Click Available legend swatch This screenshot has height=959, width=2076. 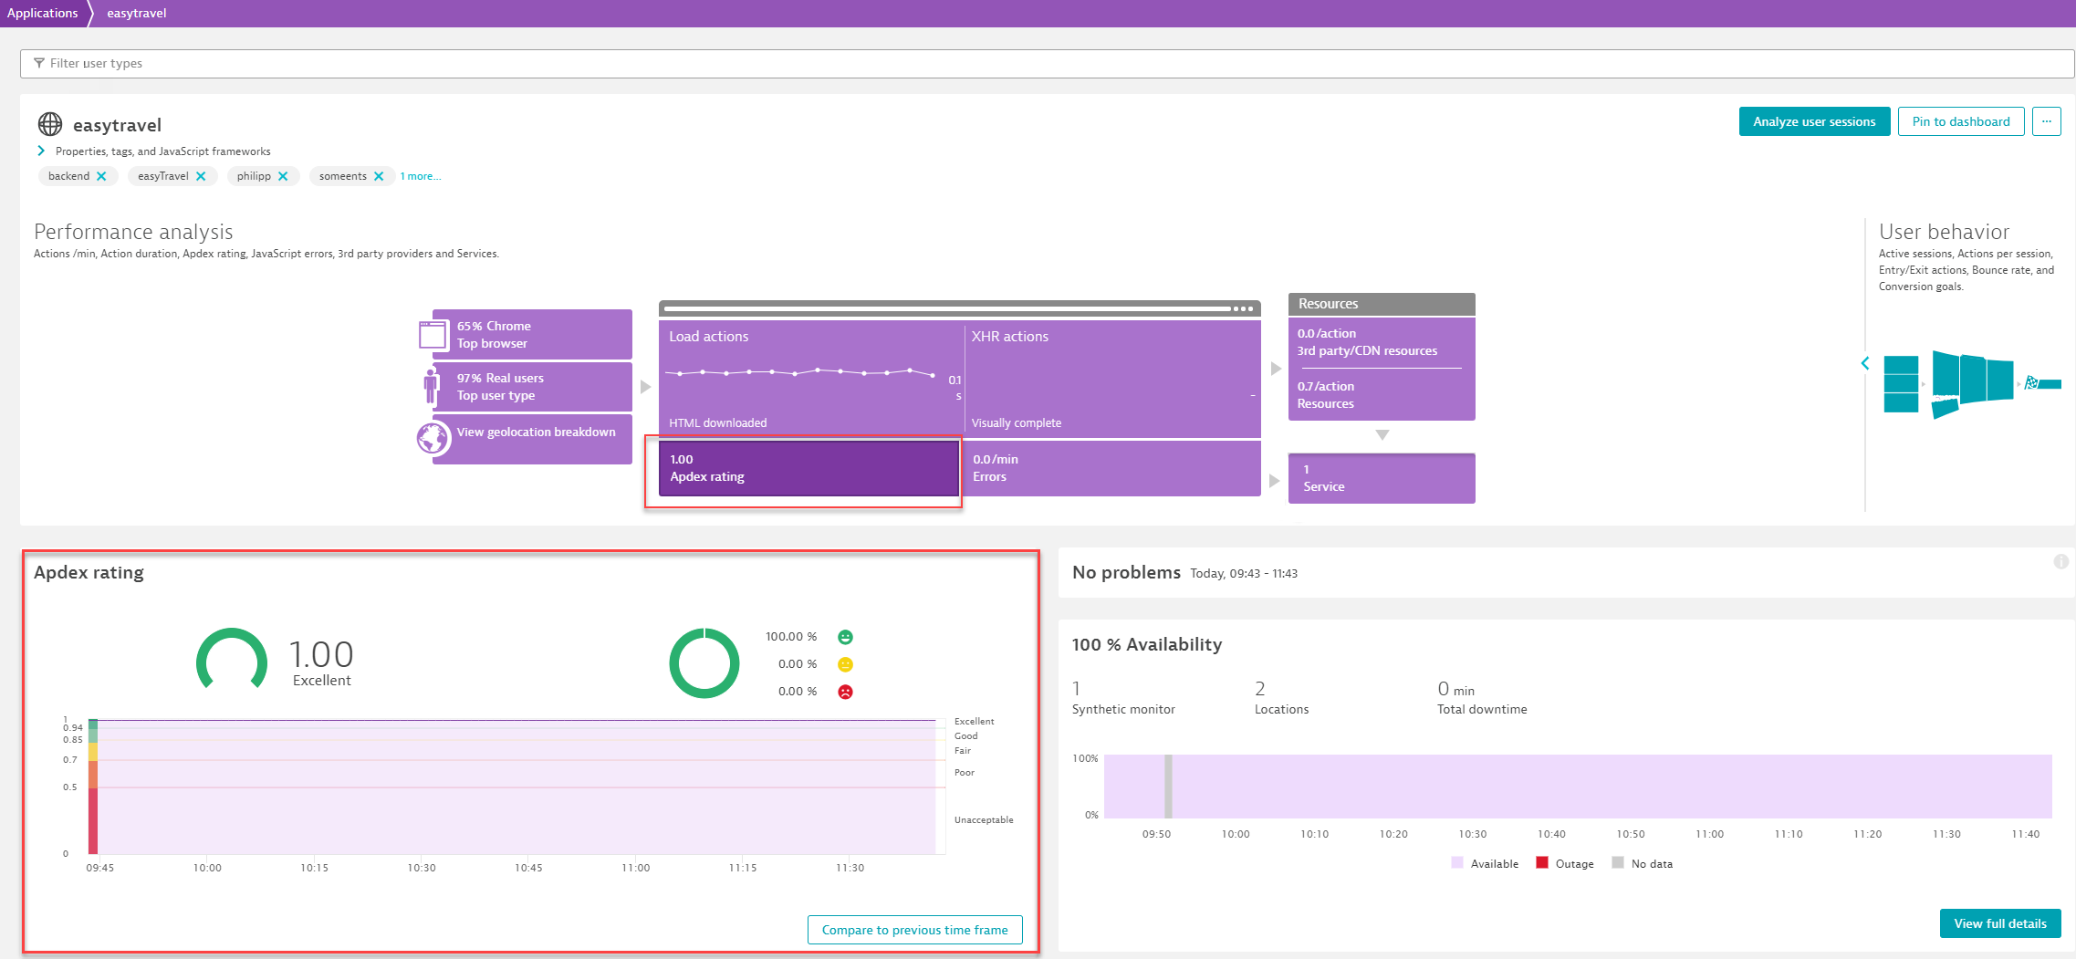(1457, 862)
